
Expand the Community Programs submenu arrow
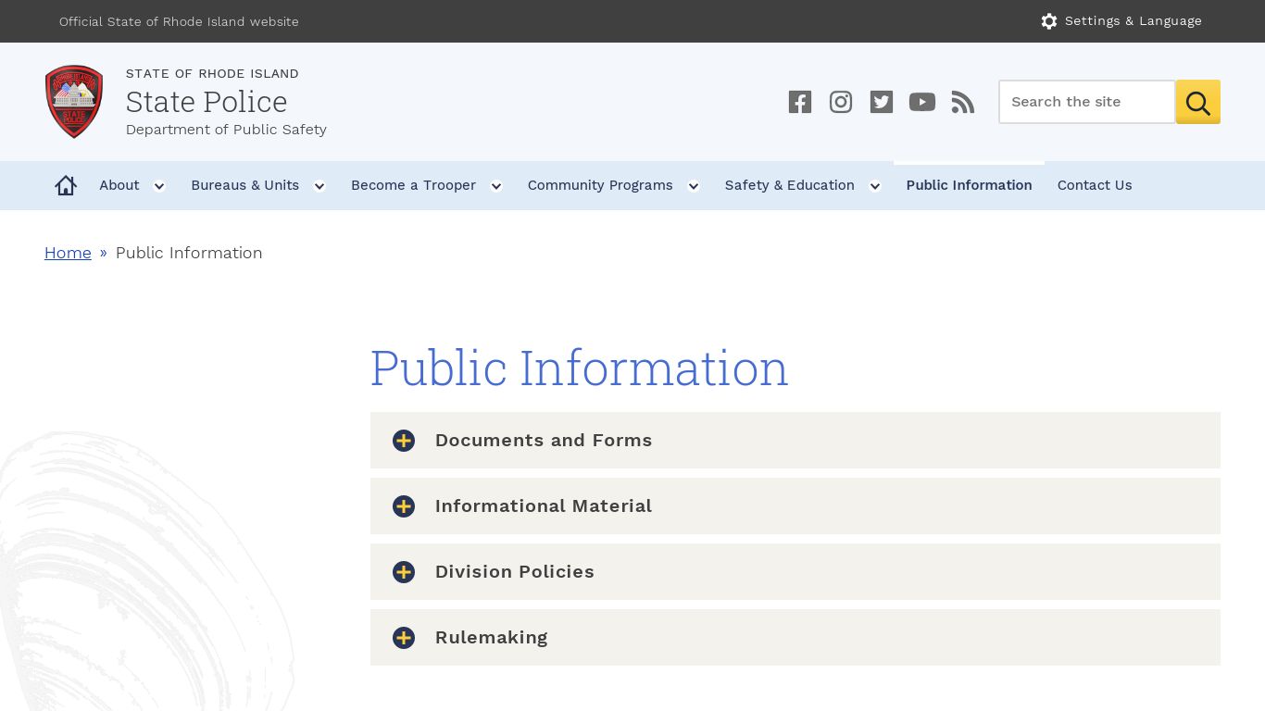[694, 186]
